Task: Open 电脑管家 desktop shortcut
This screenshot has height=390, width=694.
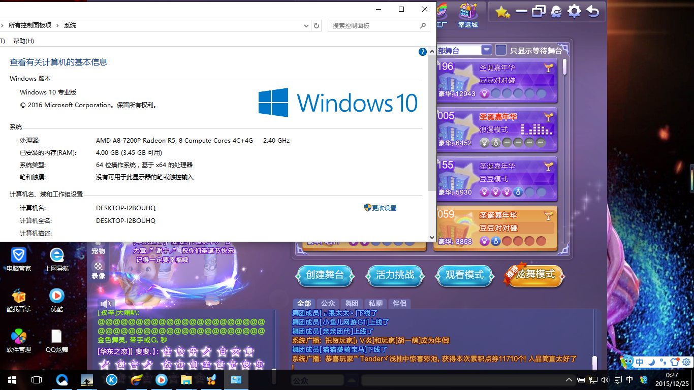Action: (x=19, y=259)
